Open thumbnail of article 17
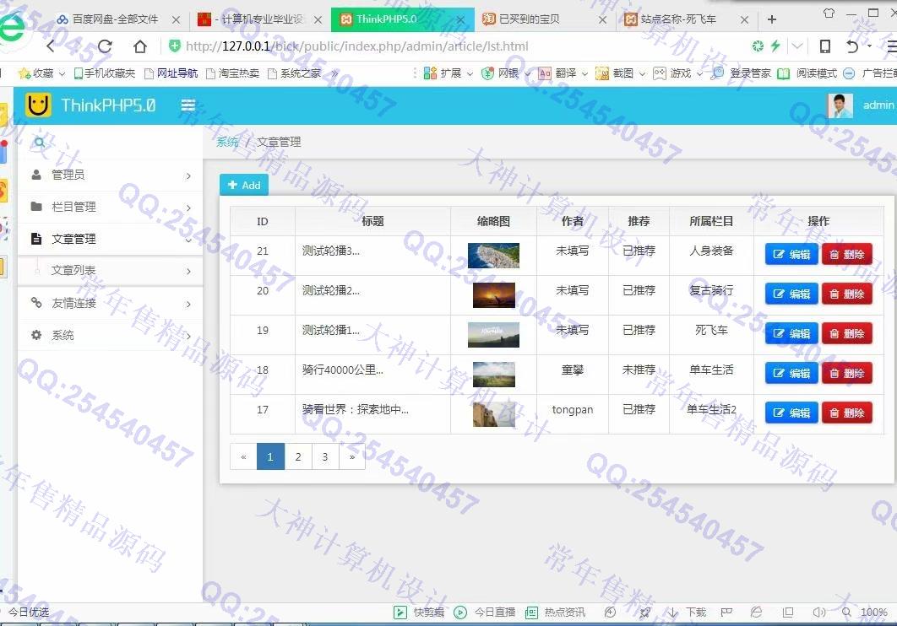This screenshot has width=897, height=626. [494, 414]
